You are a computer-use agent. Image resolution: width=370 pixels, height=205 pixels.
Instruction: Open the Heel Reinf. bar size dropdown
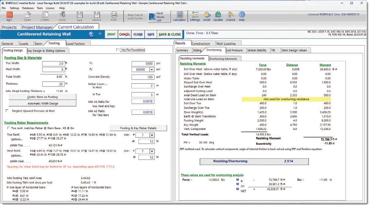[x=152, y=151]
